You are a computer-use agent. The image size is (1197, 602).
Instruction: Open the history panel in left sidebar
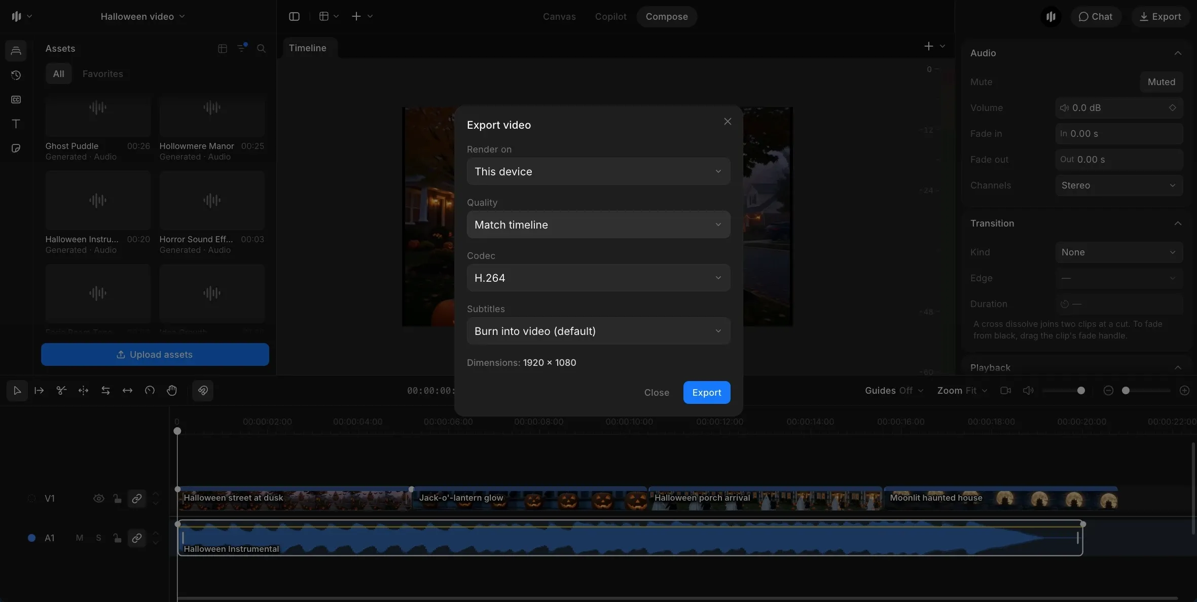point(16,75)
